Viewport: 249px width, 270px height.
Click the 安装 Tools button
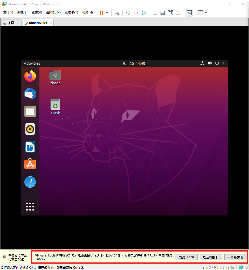186,257
